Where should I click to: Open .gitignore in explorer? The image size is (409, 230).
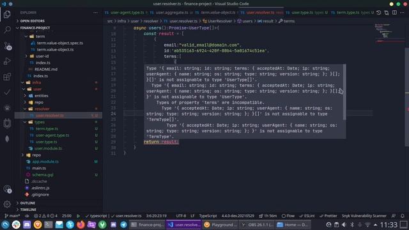click(58, 194)
